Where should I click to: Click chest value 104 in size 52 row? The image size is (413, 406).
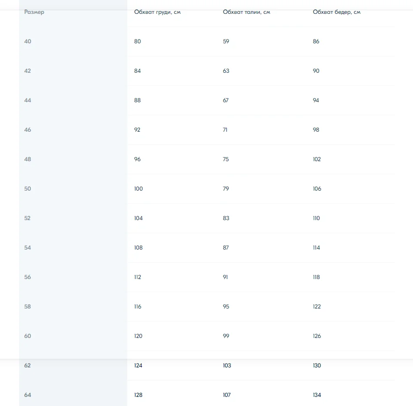139,218
